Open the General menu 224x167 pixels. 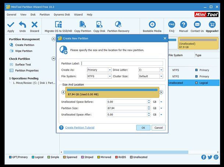click(x=11, y=15)
